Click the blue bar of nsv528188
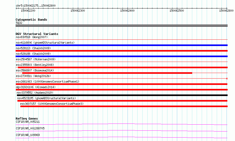235x141 pixels. tap(121, 56)
